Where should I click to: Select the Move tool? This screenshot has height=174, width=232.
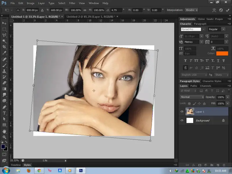click(4, 23)
